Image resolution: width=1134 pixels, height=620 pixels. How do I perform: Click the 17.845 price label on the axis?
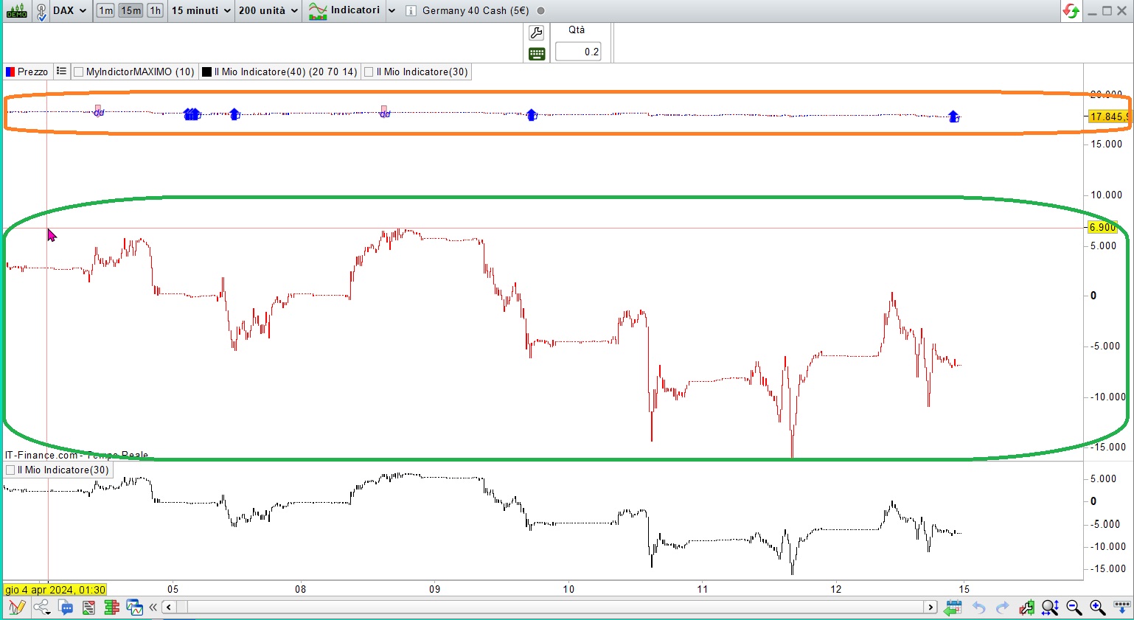[1108, 116]
